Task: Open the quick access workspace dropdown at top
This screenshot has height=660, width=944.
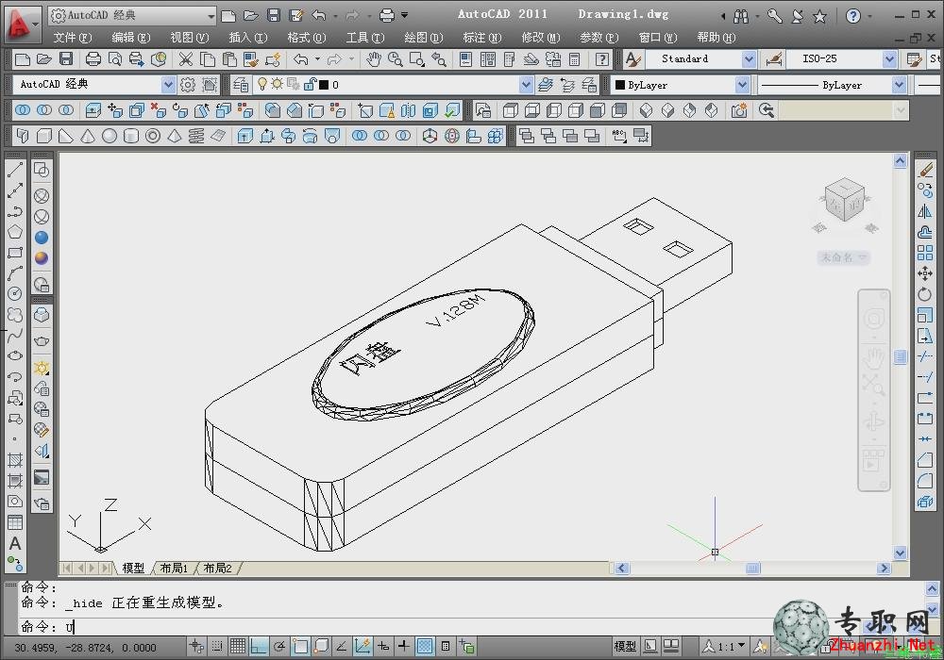Action: coord(211,16)
